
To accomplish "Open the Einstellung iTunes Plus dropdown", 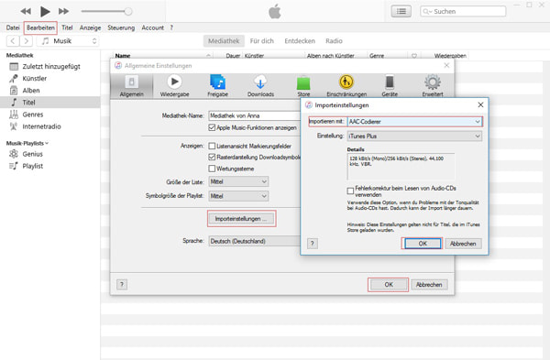I will click(414, 136).
